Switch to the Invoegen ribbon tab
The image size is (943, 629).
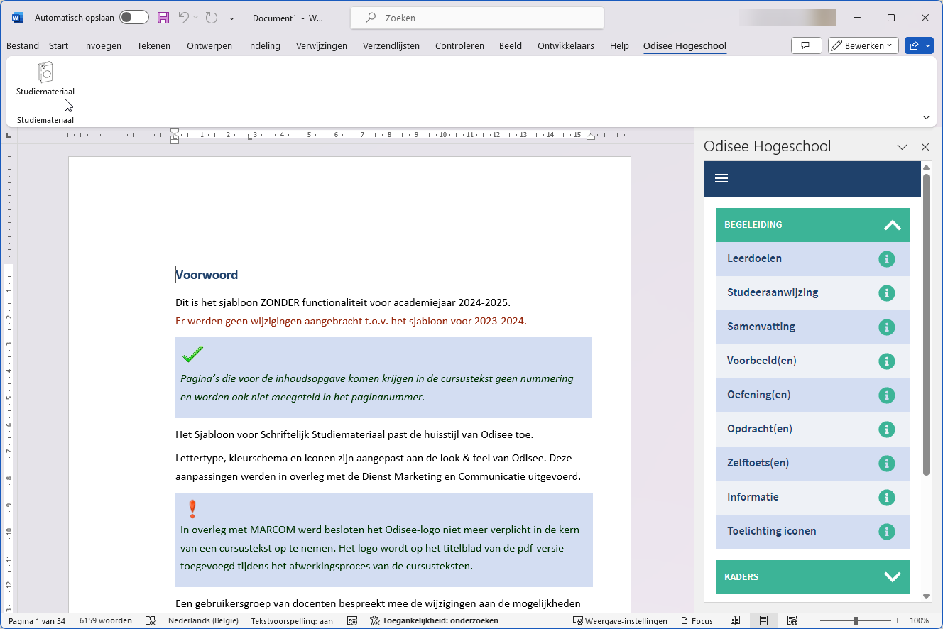(102, 45)
